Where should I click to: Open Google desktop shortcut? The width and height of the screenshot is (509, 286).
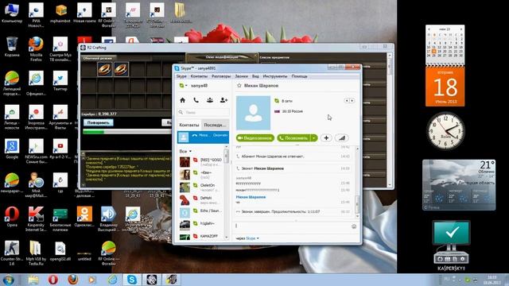pos(12,149)
